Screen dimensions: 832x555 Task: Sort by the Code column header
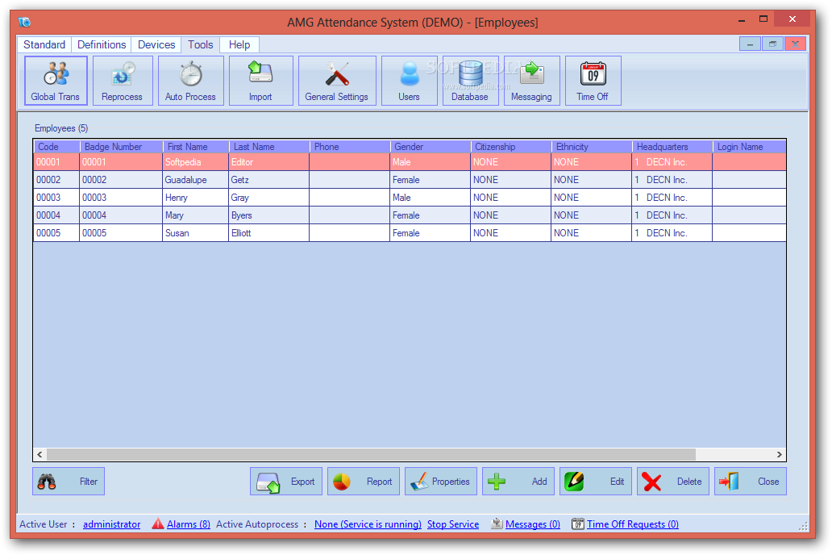pyautogui.click(x=56, y=147)
